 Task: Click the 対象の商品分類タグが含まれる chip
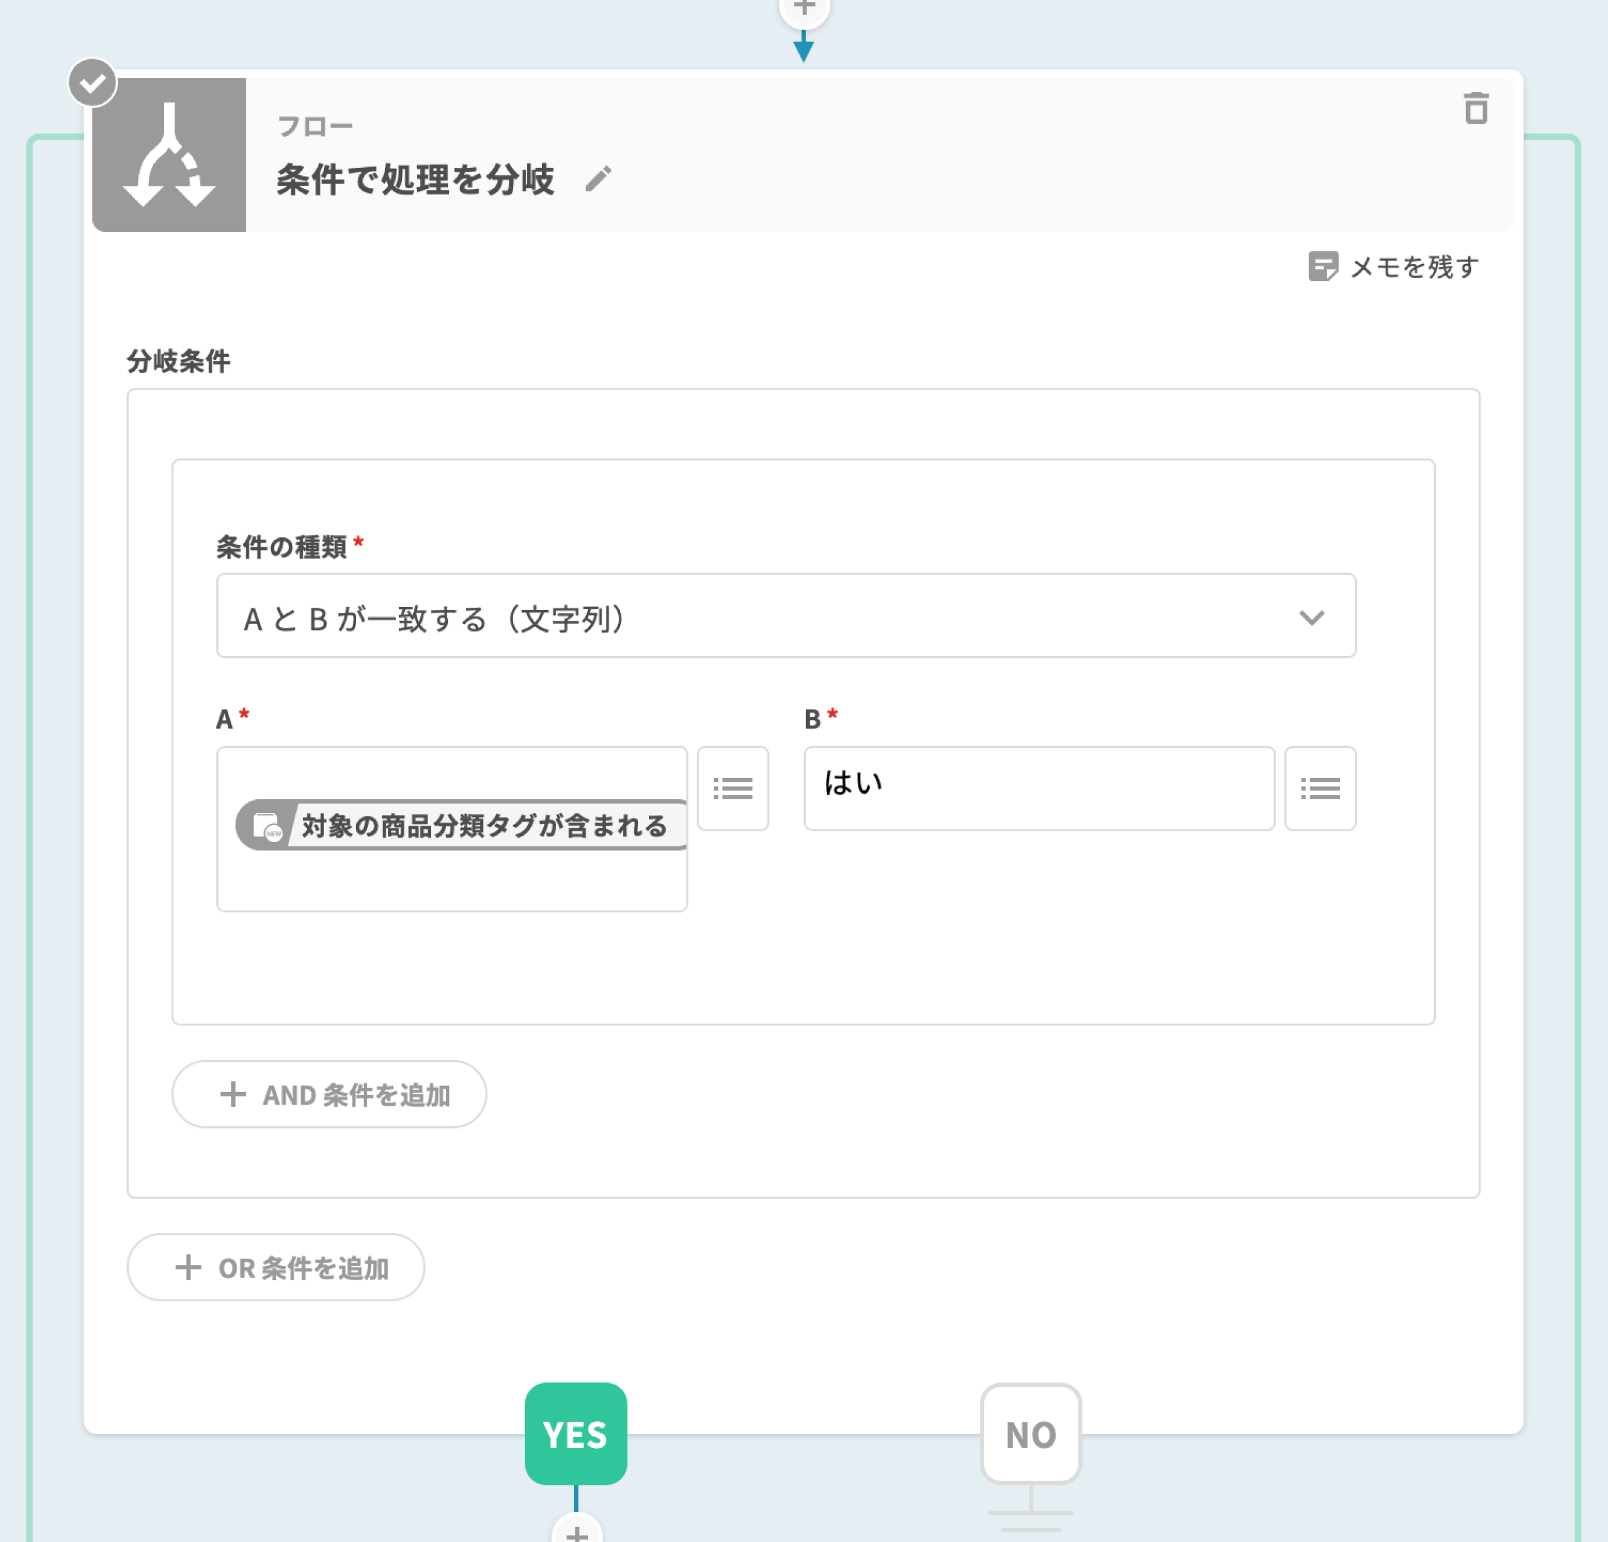point(462,826)
